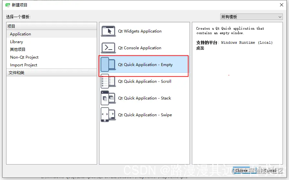Pick Qt Quick Application - Scroll label

[x=144, y=81]
